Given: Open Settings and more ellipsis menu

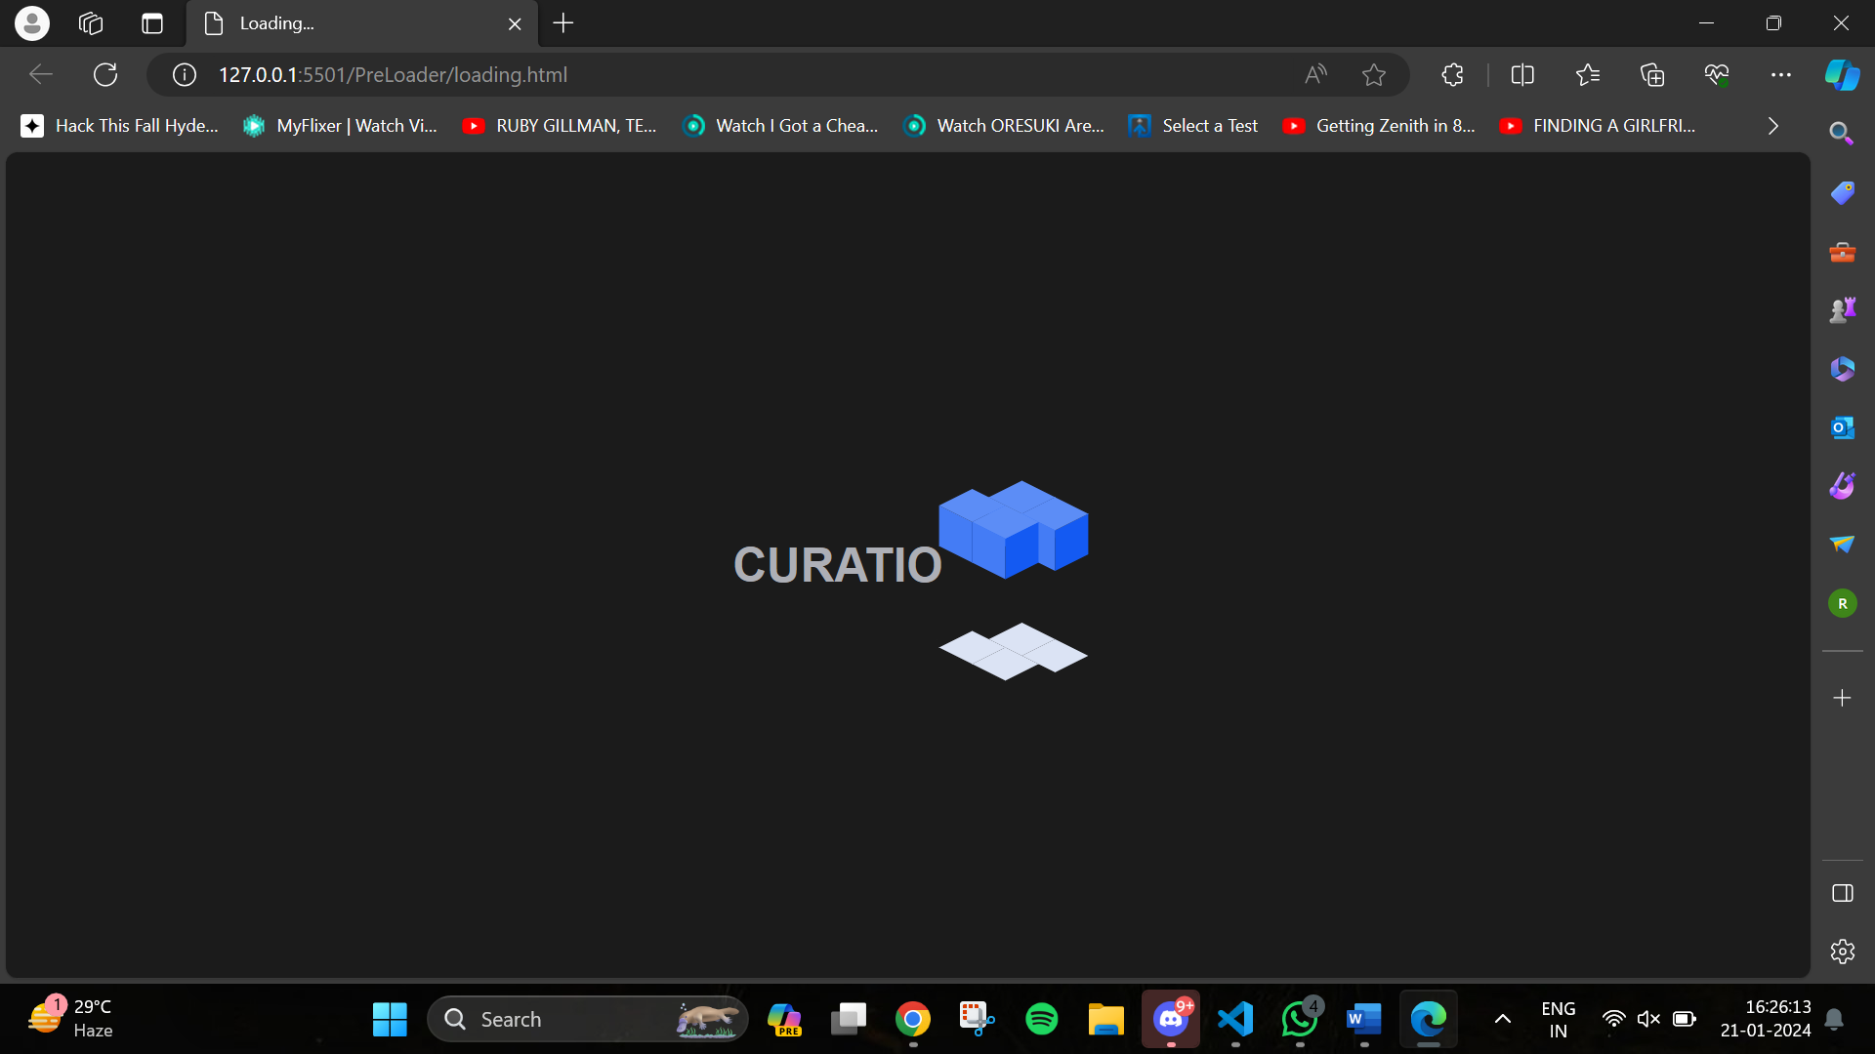Looking at the screenshot, I should (x=1780, y=75).
